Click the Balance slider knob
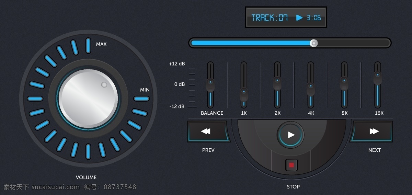This screenshot has width=412, height=195. 210,85
